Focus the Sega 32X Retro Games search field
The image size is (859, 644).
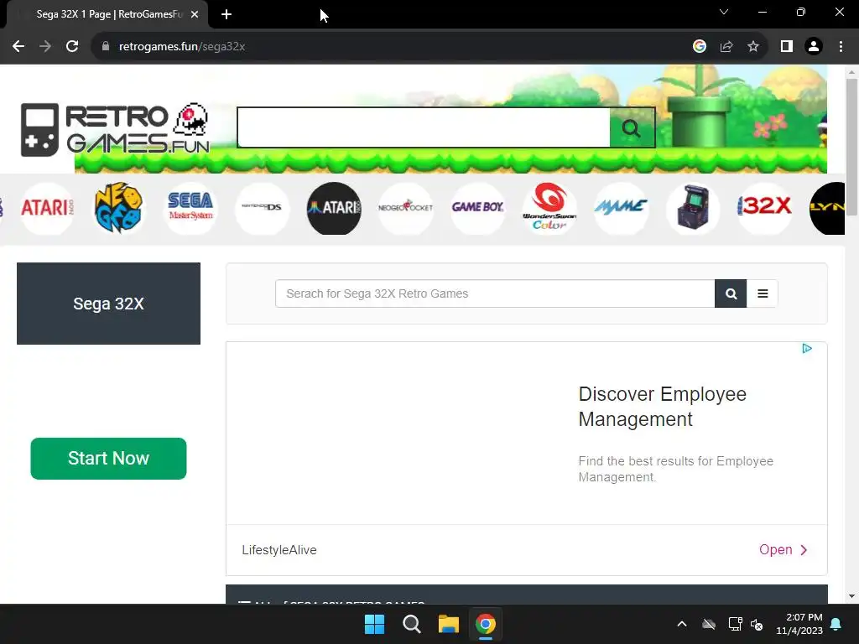tap(495, 293)
